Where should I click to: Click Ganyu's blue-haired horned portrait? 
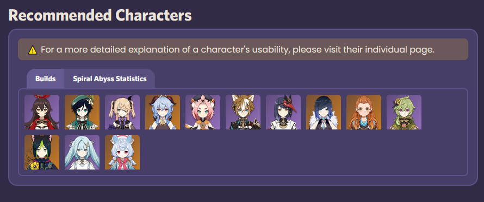pos(163,112)
